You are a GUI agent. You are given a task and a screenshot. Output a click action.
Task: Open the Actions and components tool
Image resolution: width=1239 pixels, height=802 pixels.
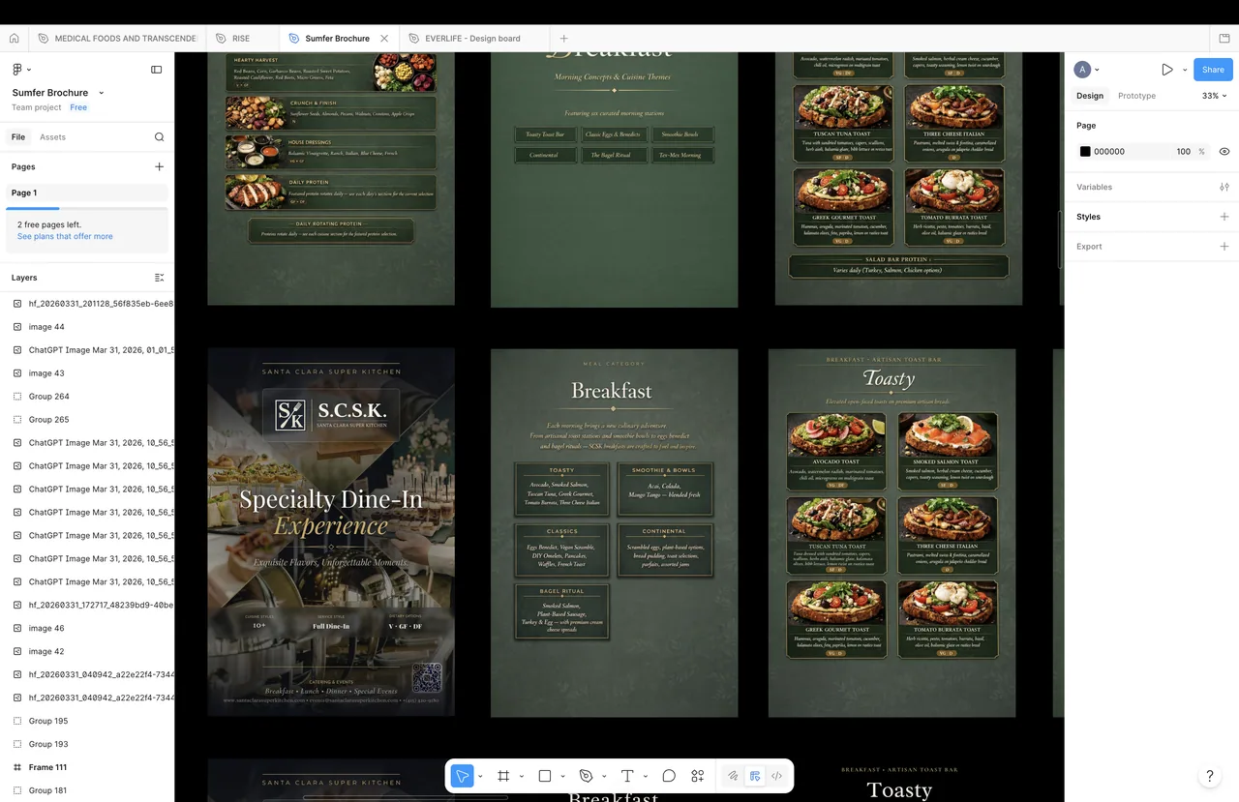pyautogui.click(x=698, y=776)
